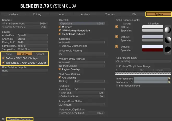The image size is (172, 121).
Task: Click the plus icon in the color ramp
Action: pyautogui.click(x=117, y=70)
